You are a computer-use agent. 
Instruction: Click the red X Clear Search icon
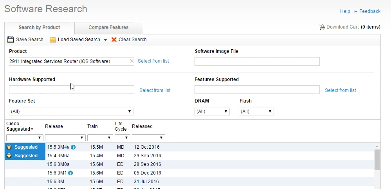point(114,40)
